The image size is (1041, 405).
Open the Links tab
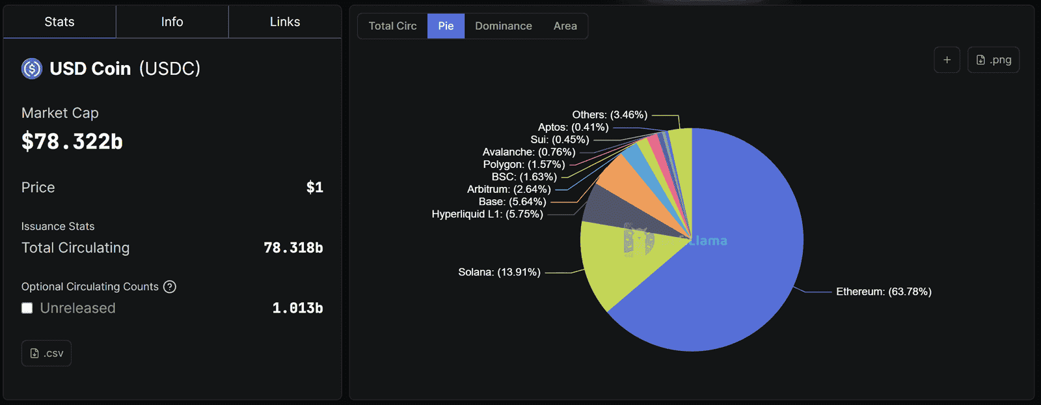[x=285, y=22]
